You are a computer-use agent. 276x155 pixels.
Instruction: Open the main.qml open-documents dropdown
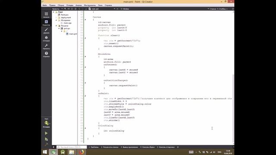(x=102, y=9)
